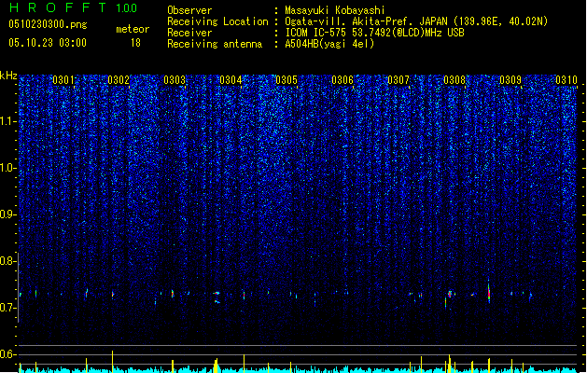
Task: Click the 0305 time marker
Action: (x=287, y=80)
